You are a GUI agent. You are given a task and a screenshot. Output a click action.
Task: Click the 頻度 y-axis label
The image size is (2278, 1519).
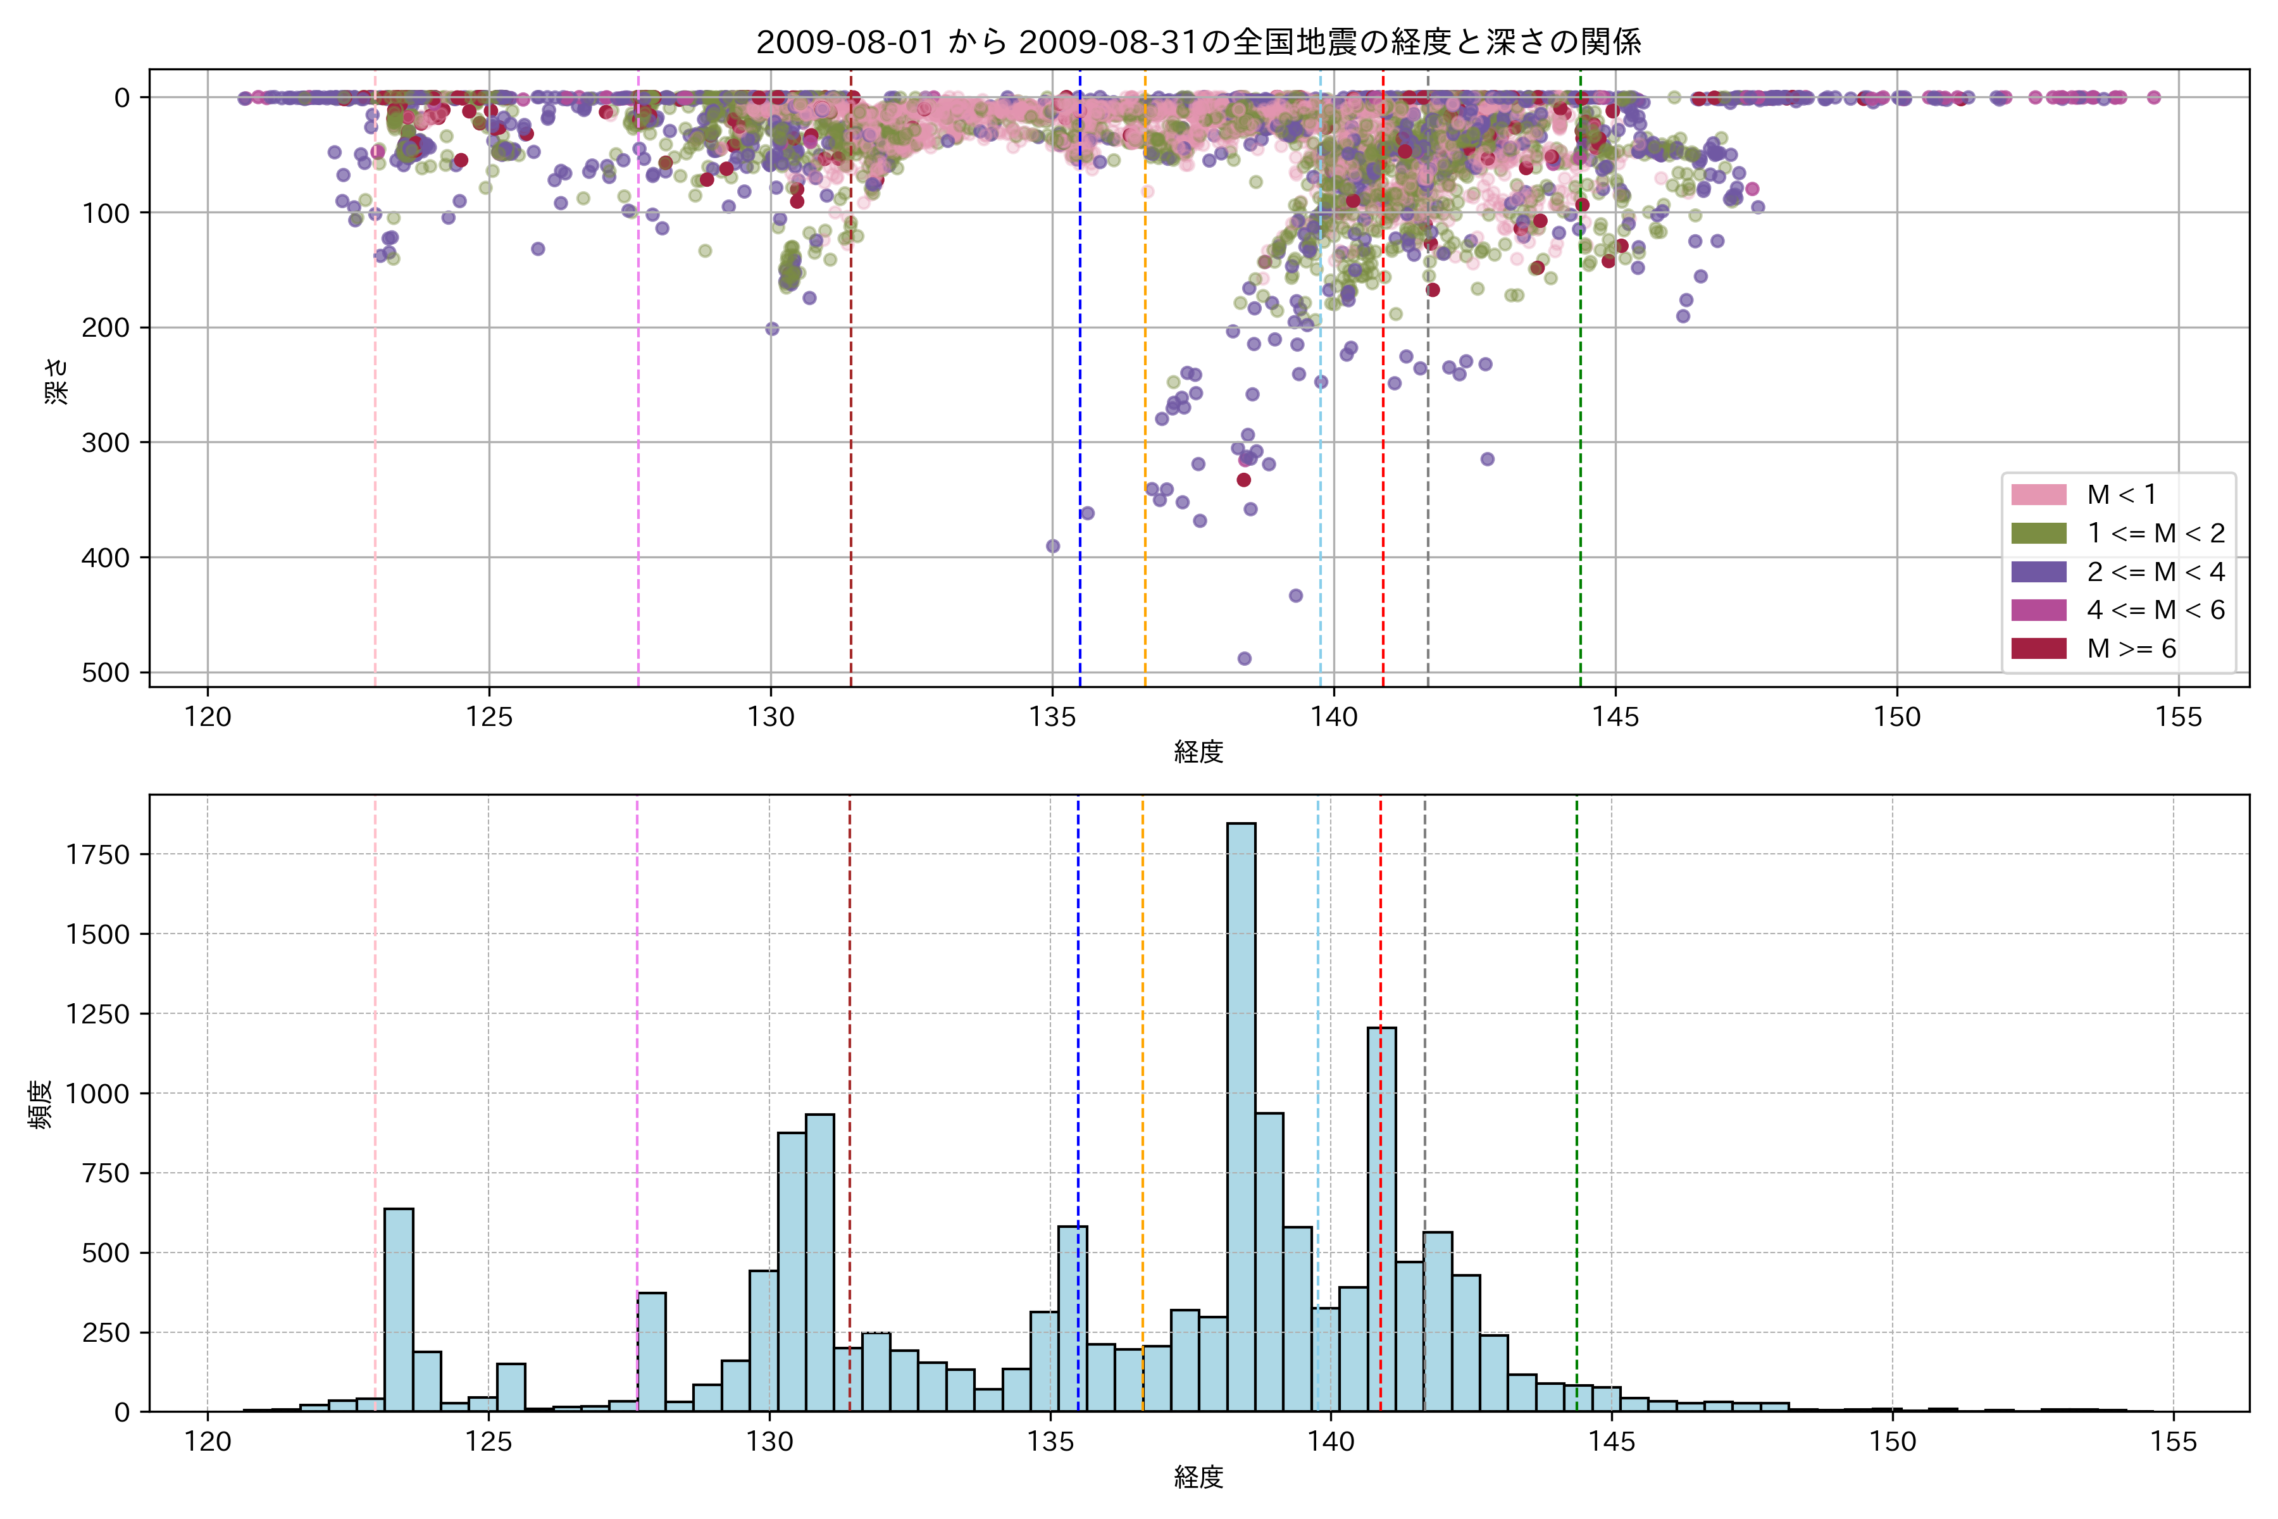pyautogui.click(x=40, y=1104)
